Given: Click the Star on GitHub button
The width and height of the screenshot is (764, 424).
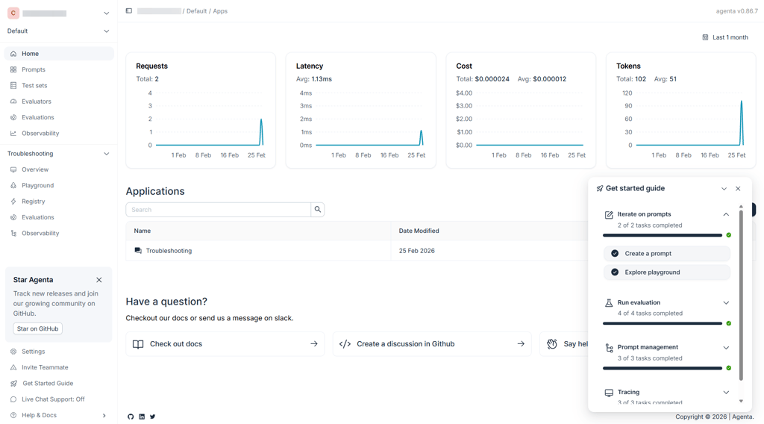Looking at the screenshot, I should (37, 328).
